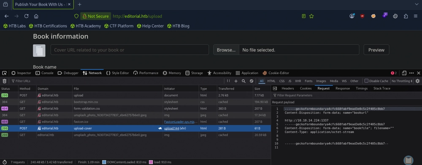The width and height of the screenshot is (422, 165).
Task: Open network settings gear icon
Action: tap(417, 81)
